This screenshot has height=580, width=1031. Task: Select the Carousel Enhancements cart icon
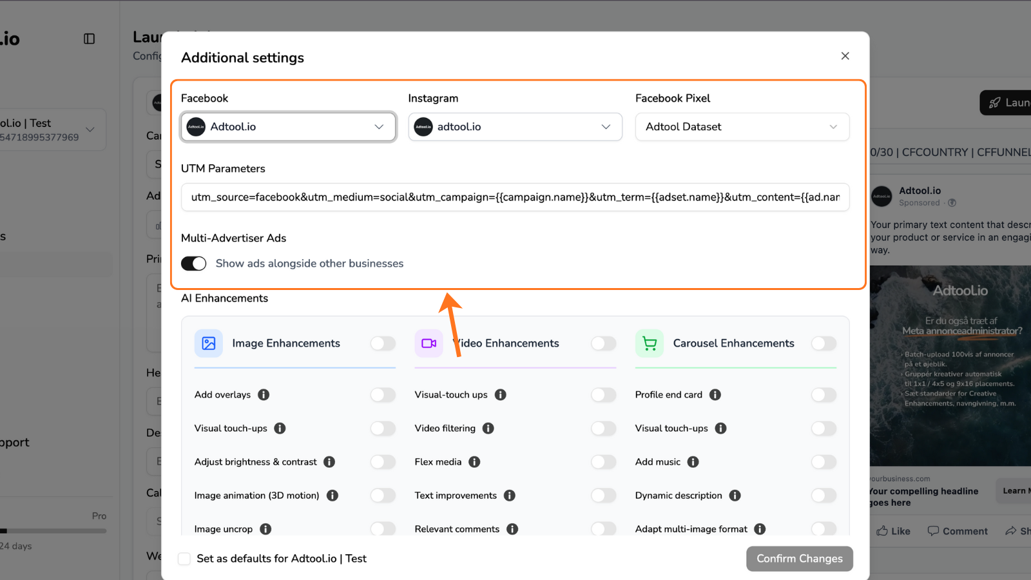(x=649, y=343)
